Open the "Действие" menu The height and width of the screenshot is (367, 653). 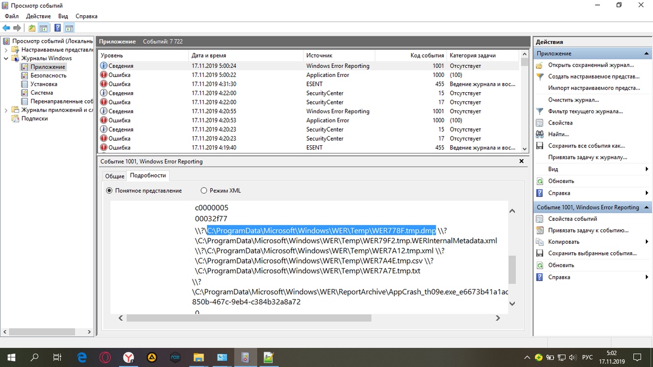[38, 16]
